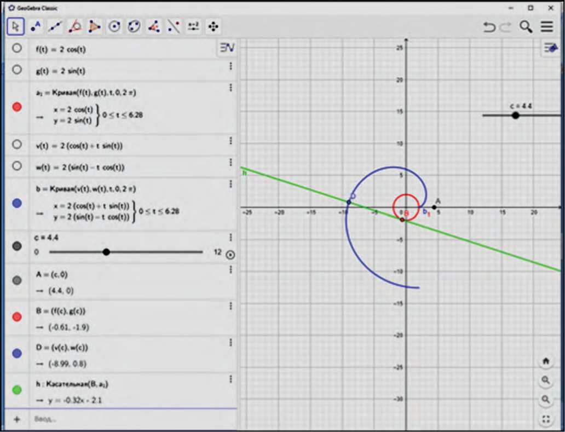The width and height of the screenshot is (565, 432).
Task: Open more options for curve a₁ row
Action: 230,88
